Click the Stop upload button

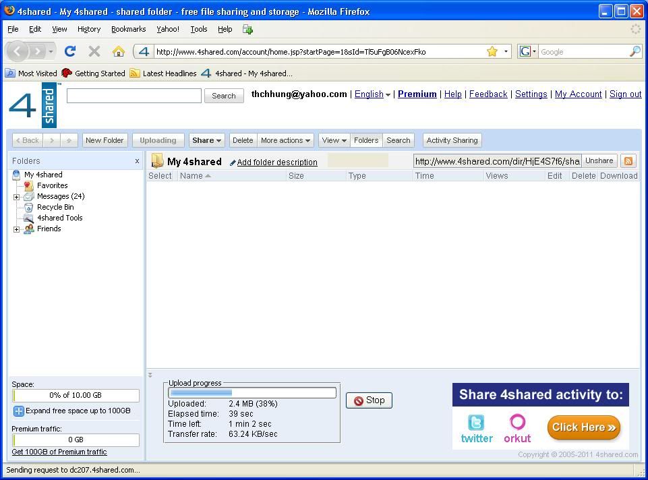pyautogui.click(x=369, y=400)
